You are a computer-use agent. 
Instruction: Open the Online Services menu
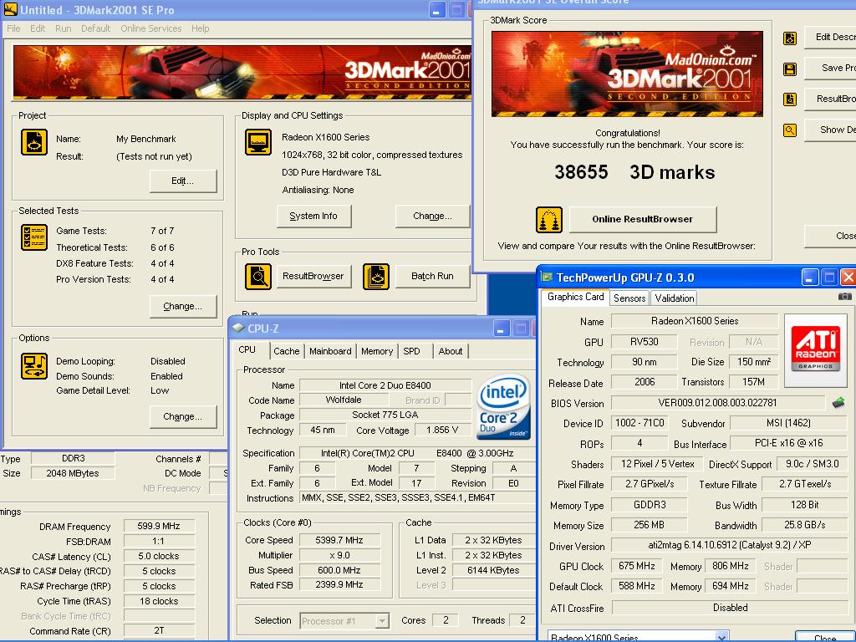(151, 28)
